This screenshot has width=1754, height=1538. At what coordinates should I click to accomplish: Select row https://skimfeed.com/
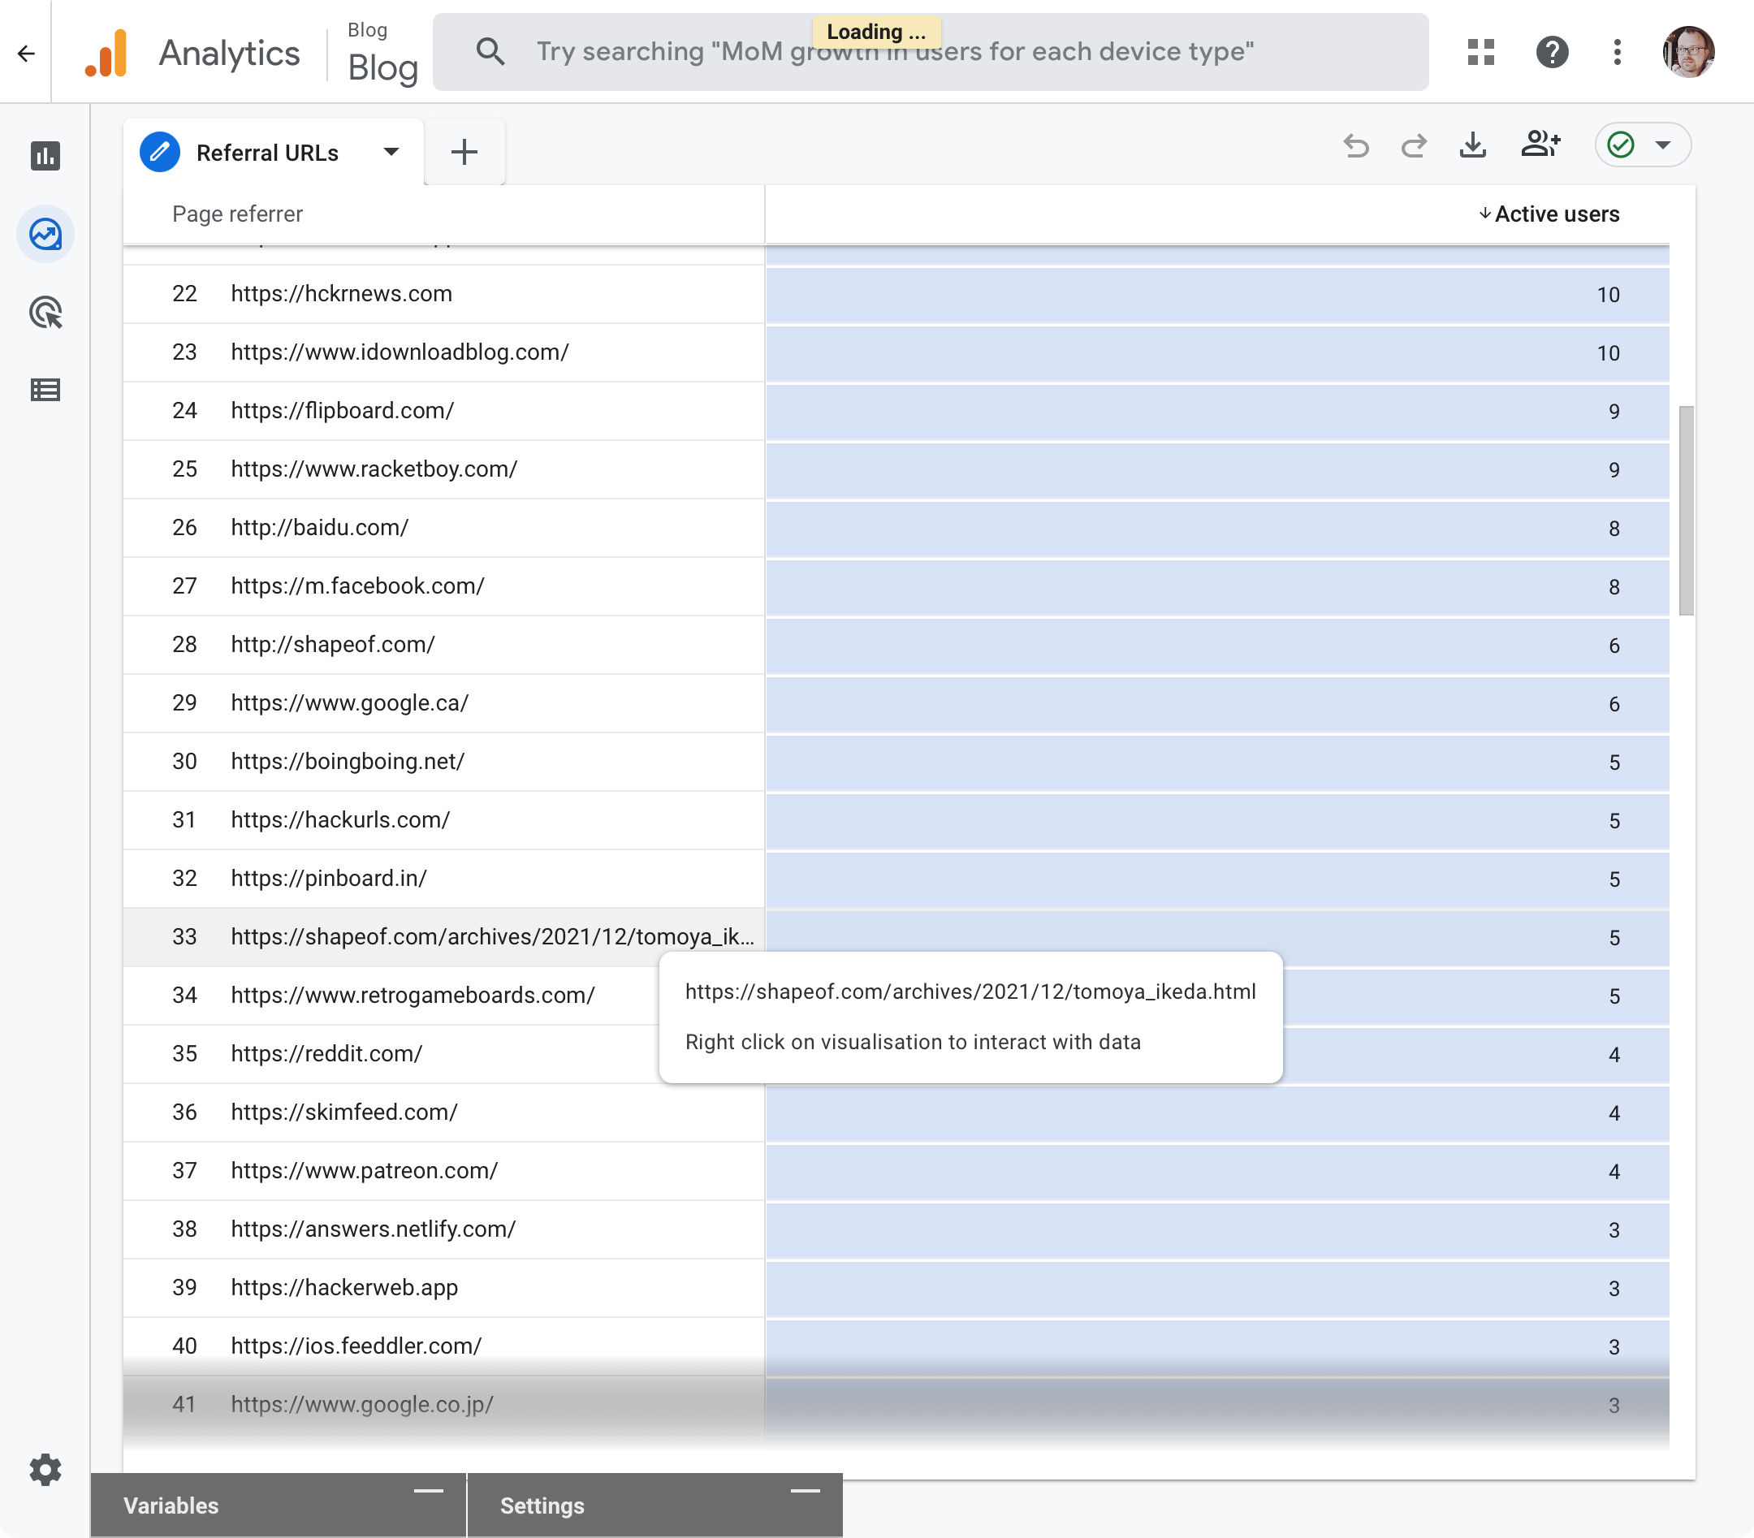[x=896, y=1112]
